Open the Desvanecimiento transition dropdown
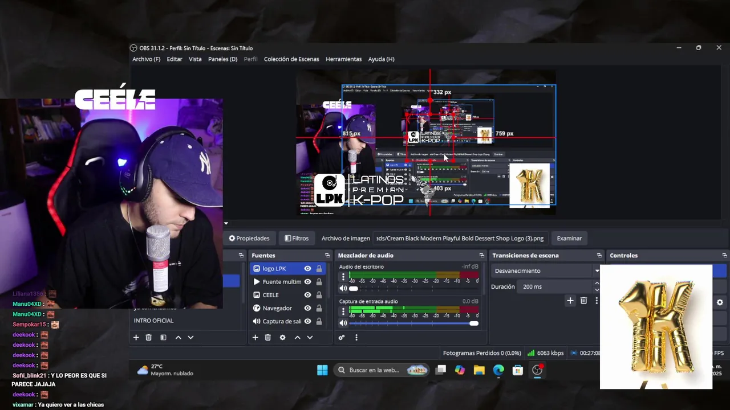 click(546, 271)
